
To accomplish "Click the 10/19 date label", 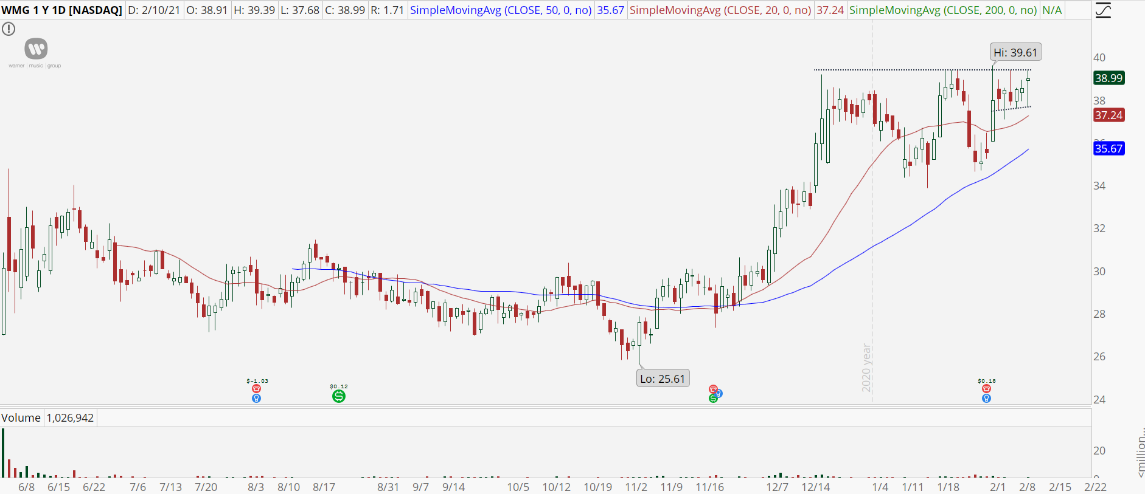I will coord(598,487).
